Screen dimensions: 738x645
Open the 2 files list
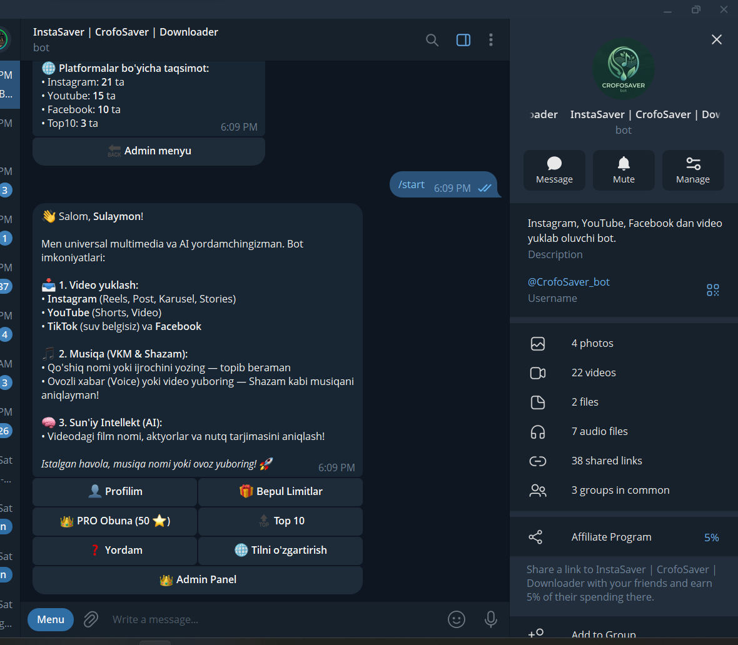pyautogui.click(x=624, y=402)
